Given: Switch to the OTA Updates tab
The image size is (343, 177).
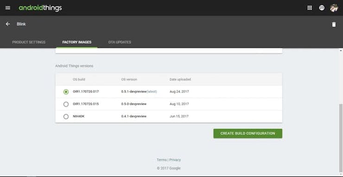Looking at the screenshot, I should pos(120,42).
